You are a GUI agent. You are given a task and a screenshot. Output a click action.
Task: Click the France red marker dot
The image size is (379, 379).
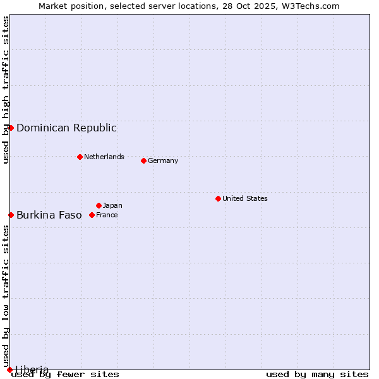pos(92,215)
